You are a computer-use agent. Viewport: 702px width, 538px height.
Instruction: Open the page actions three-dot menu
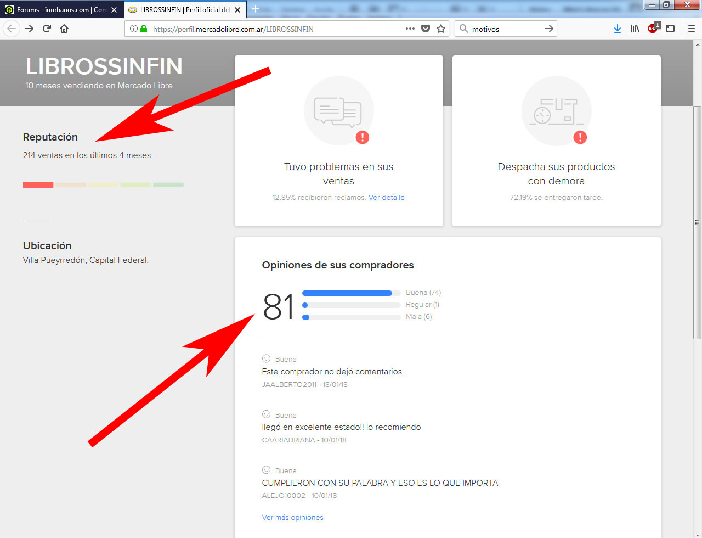click(x=410, y=29)
